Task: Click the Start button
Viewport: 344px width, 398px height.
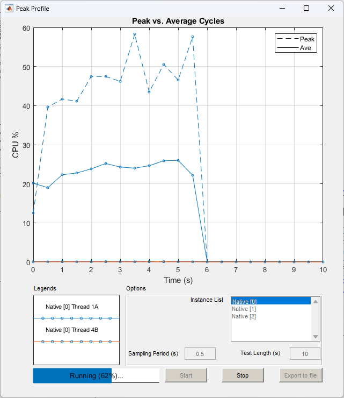Action: pos(186,375)
